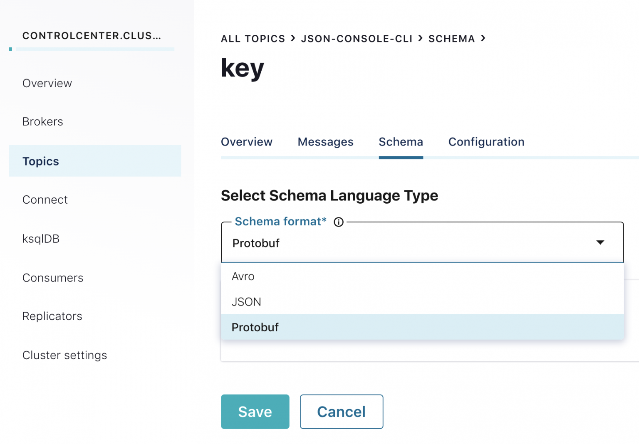Click the chevron after SCHEMA in breadcrumb
Screen dimensions: 639x444
coord(483,38)
